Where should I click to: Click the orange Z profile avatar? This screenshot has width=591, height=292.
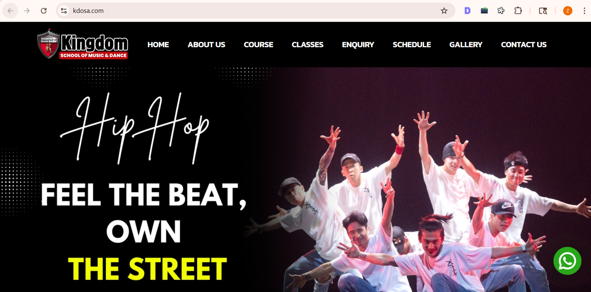[568, 11]
